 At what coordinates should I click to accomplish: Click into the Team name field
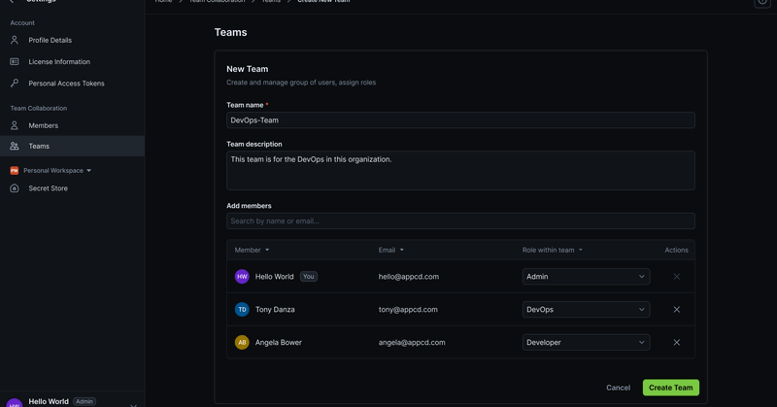click(460, 120)
